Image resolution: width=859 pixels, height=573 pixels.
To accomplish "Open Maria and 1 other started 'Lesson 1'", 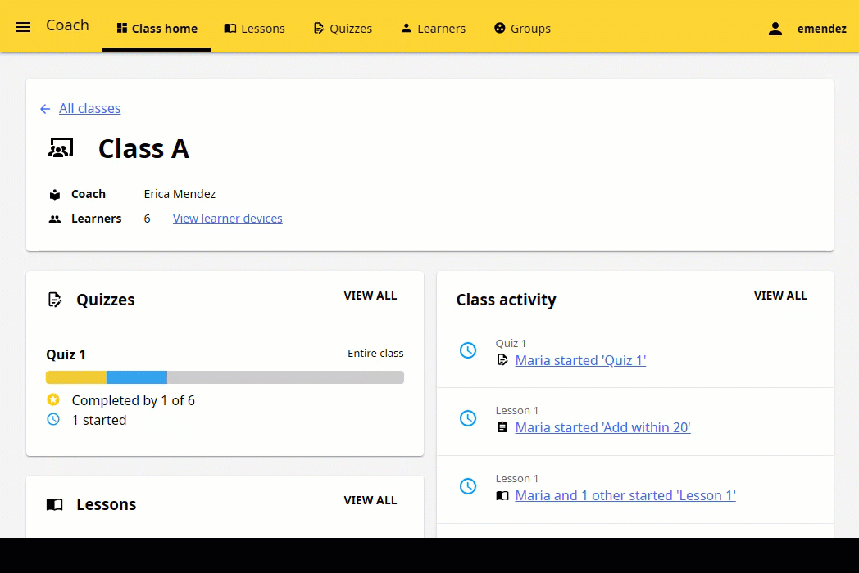I will pyautogui.click(x=625, y=495).
